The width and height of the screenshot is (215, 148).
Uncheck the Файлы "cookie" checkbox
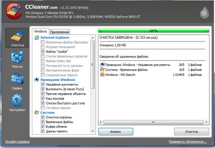tap(43, 52)
